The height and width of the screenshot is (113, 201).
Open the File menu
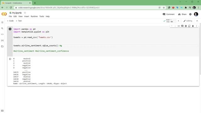tap(10, 16)
